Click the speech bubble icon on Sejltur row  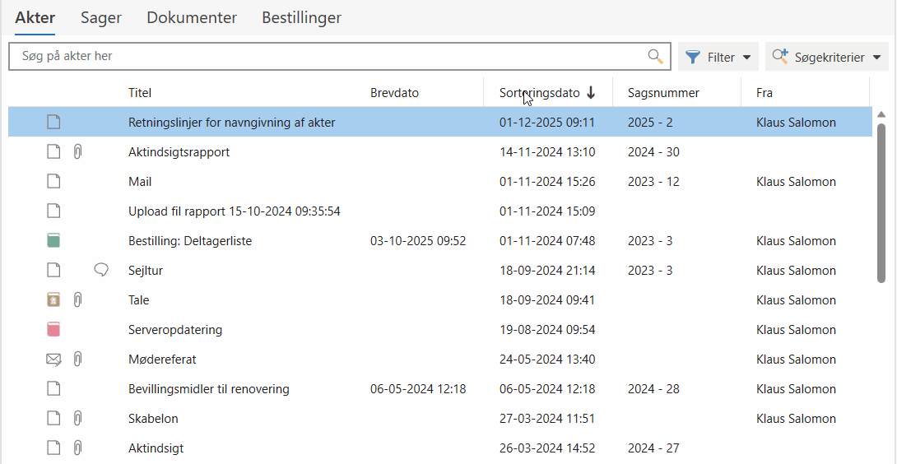tap(101, 271)
